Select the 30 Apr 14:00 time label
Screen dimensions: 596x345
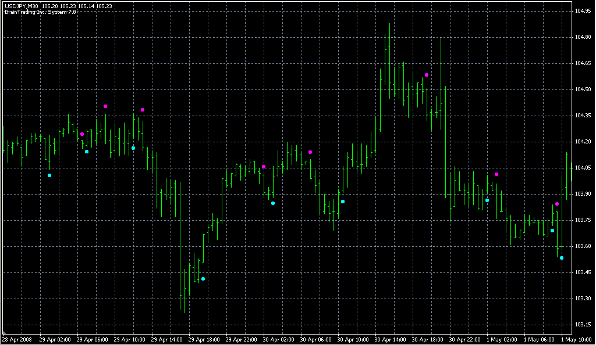coord(391,339)
